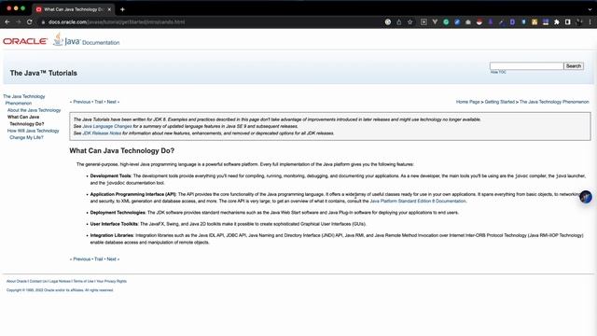Click the yellow square extension icon

[x=535, y=22]
